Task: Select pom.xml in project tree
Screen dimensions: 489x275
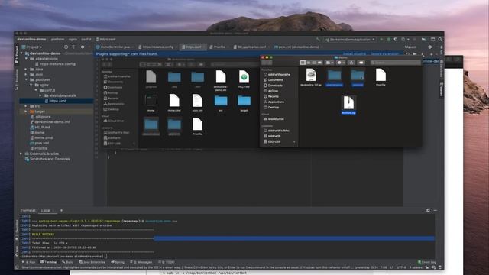Action: coord(42,143)
